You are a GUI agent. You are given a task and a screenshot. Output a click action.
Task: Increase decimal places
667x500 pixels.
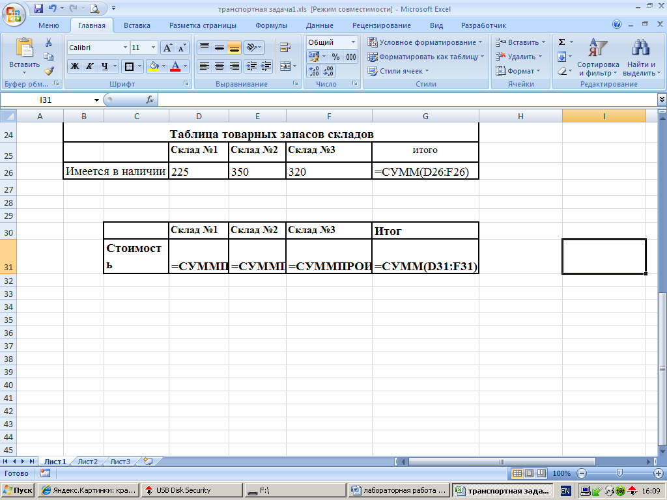pos(313,71)
